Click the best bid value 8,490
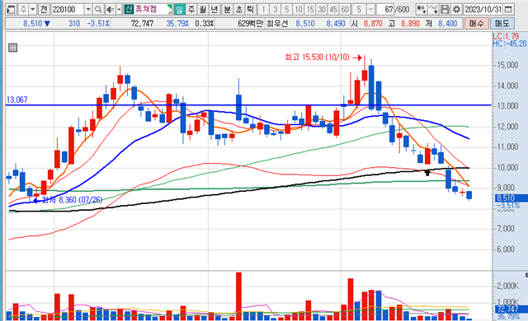Viewport: 528px width, 321px height. [336, 24]
